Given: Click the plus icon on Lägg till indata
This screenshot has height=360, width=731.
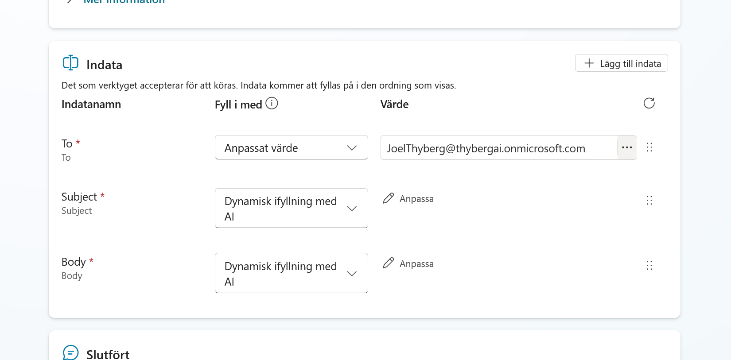Looking at the screenshot, I should [x=589, y=63].
